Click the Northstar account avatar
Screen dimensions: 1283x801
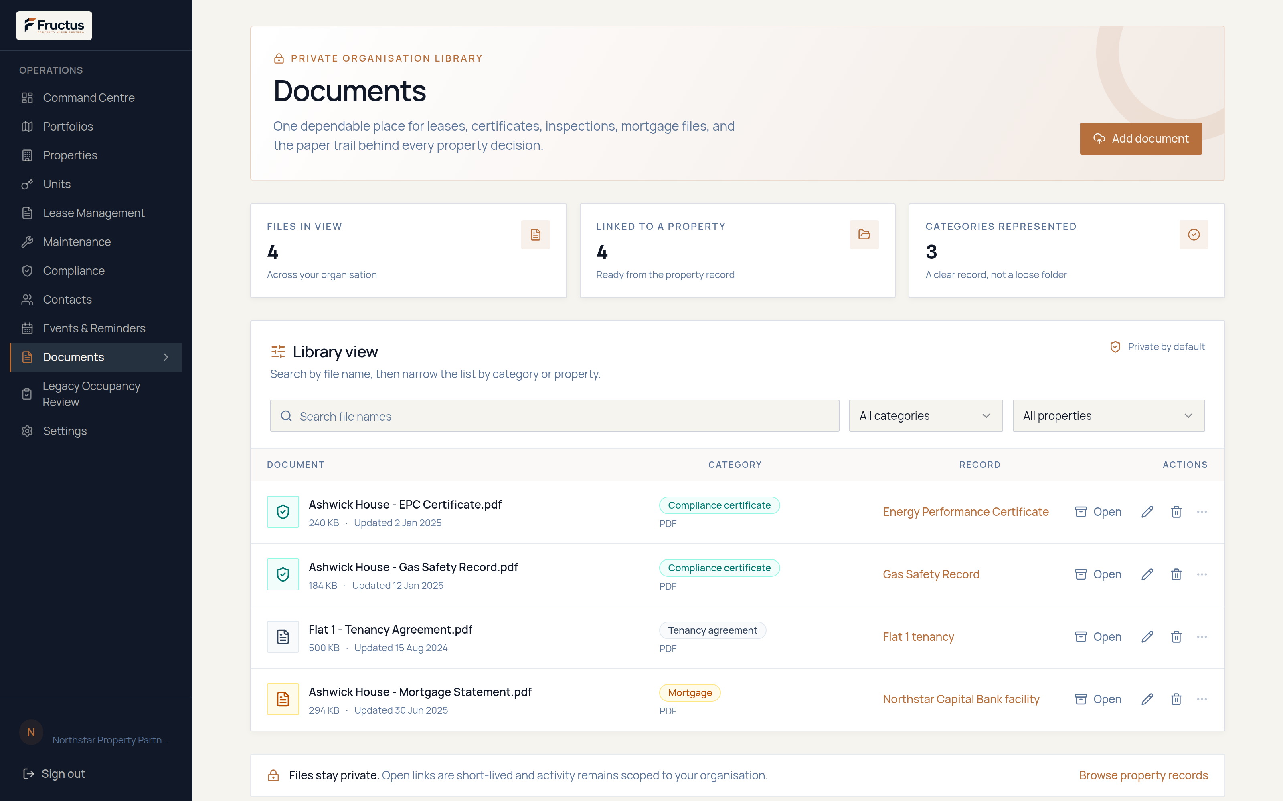point(31,732)
